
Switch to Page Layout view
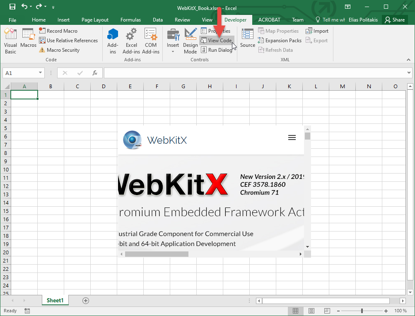[311, 311]
